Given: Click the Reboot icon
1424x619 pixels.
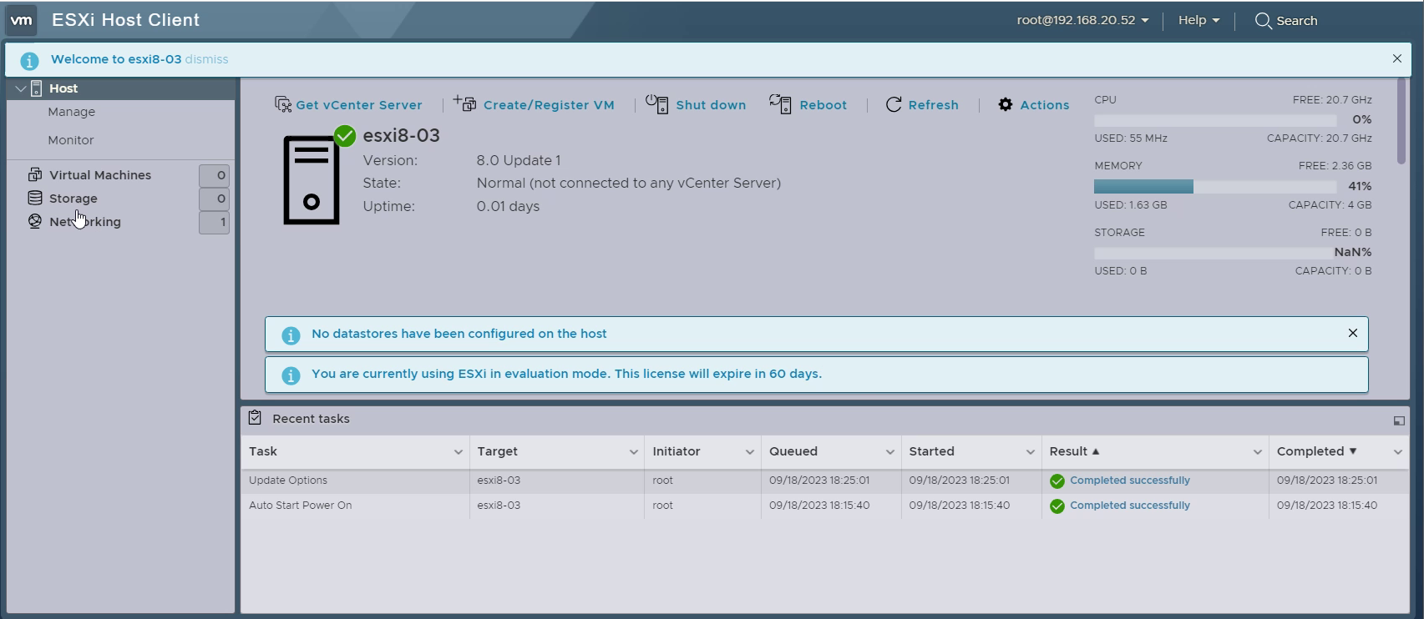Looking at the screenshot, I should tap(780, 104).
